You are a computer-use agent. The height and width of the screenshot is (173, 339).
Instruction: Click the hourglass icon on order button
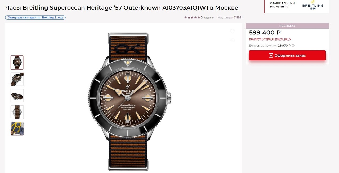[x=271, y=55]
